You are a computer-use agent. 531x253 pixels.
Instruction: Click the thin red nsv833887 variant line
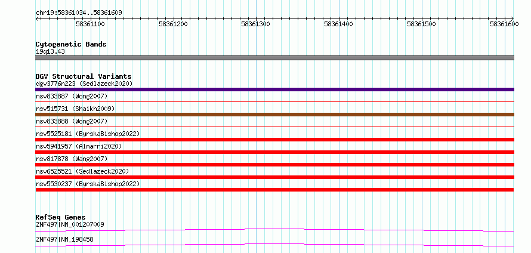coord(274,101)
